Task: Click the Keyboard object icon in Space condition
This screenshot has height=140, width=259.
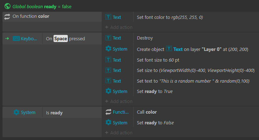Action: (16, 38)
